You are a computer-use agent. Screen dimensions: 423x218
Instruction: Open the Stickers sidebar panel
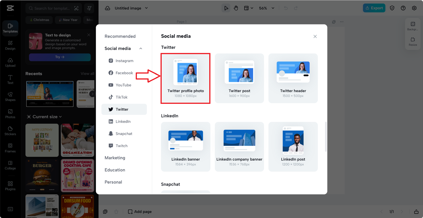[x=10, y=131]
